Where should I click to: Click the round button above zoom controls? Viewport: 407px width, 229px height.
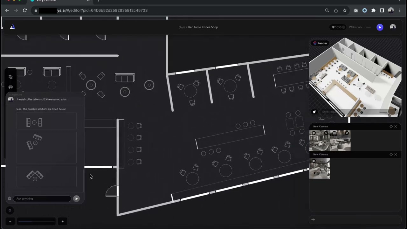[x=10, y=210]
